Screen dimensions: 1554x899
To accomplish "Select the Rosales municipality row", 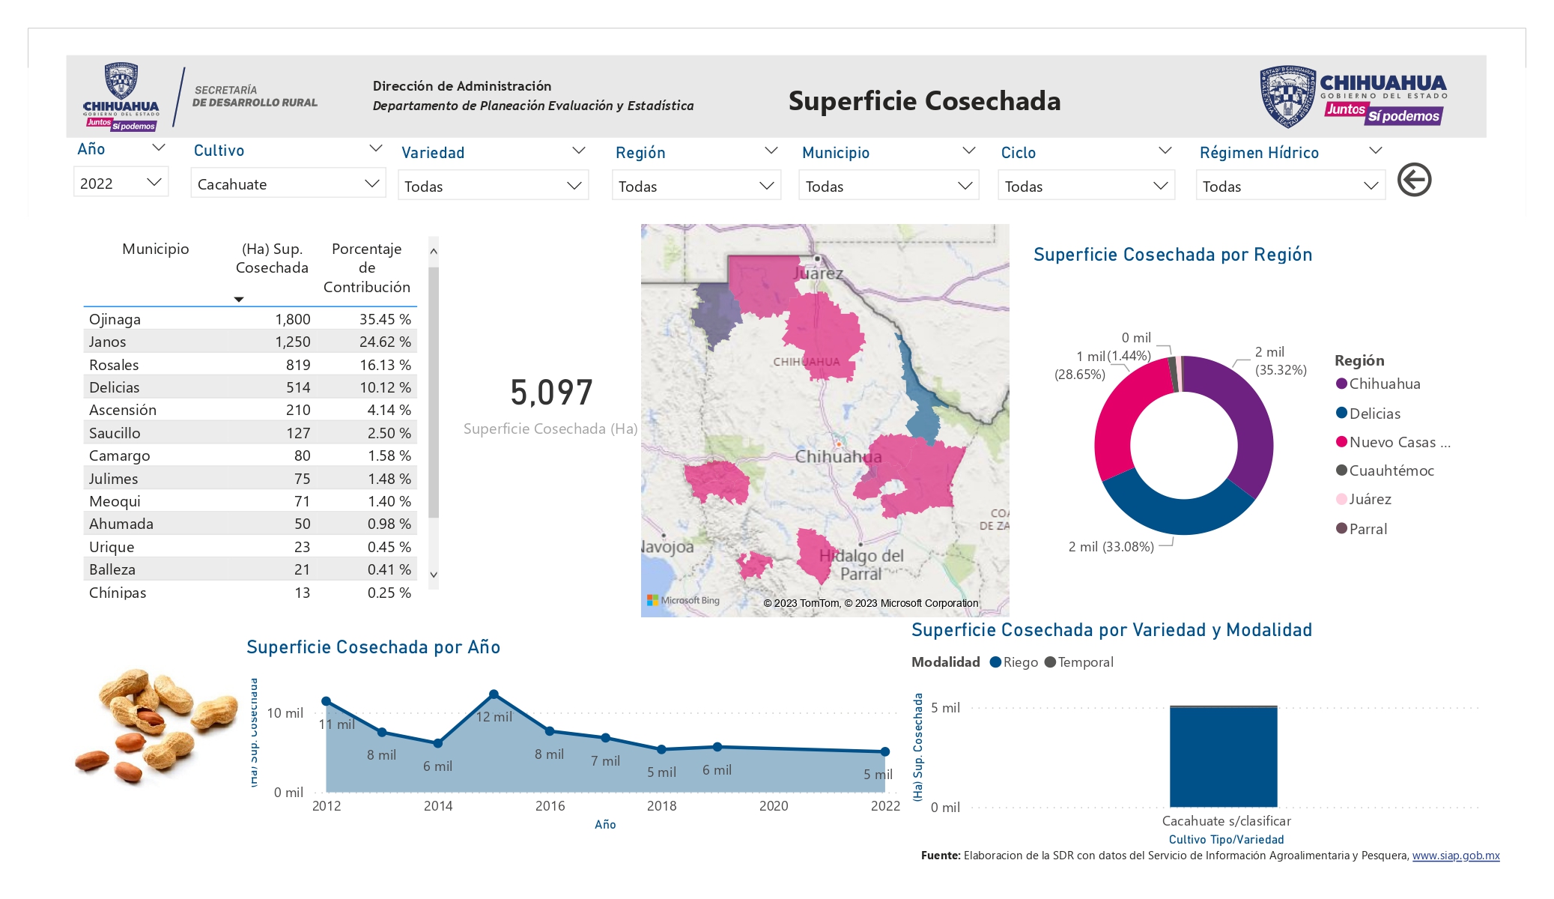I will tap(250, 365).
